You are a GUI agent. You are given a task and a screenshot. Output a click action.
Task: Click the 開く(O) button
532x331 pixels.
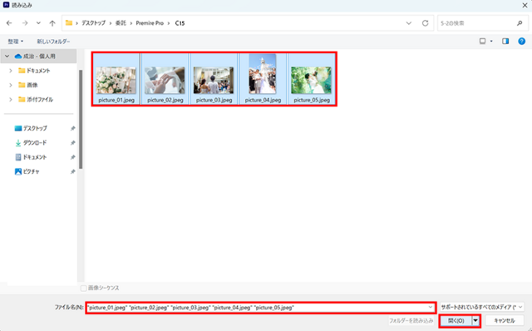click(456, 321)
